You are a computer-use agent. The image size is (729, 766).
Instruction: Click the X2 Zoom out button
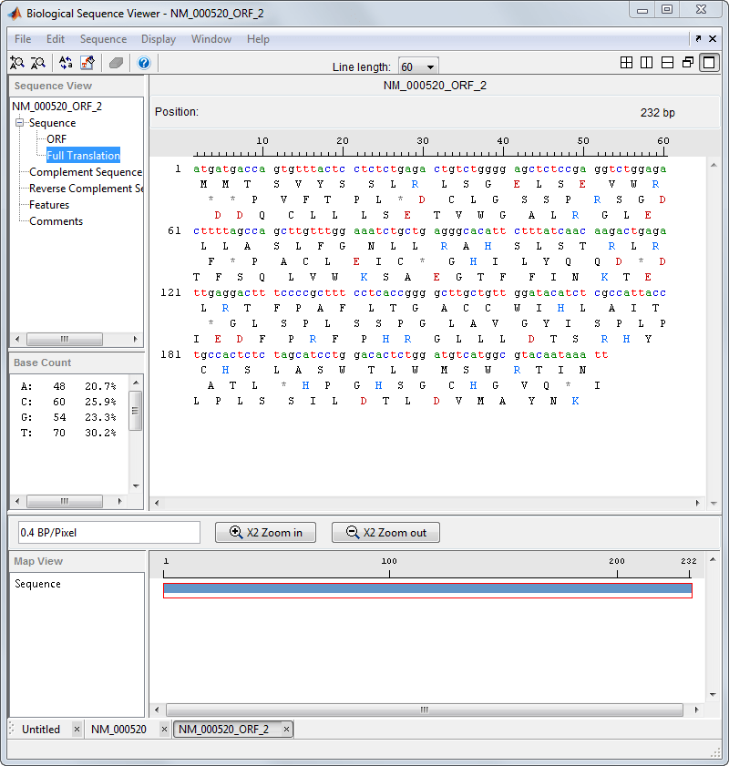point(385,533)
